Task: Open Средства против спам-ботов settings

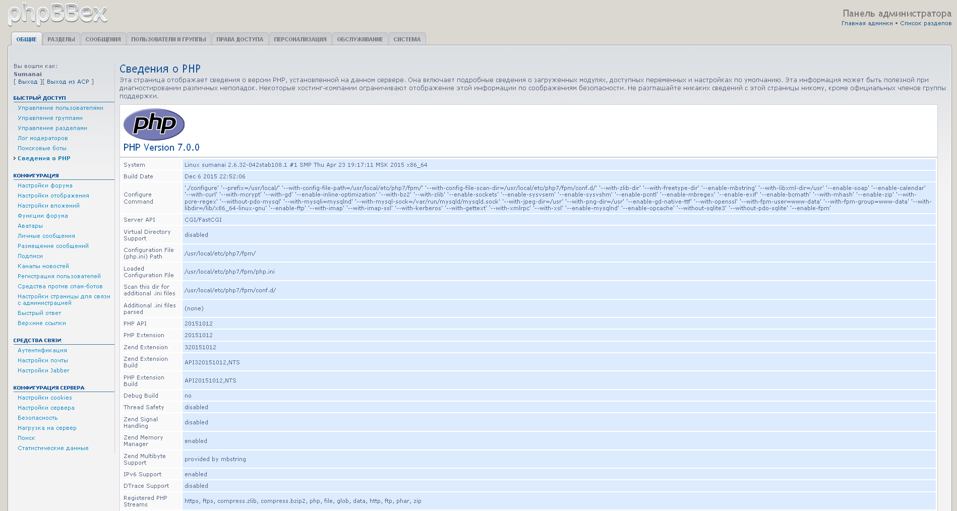Action: click(x=60, y=286)
